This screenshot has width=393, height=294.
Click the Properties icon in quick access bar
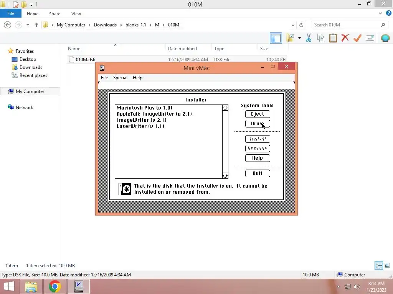pyautogui.click(x=16, y=4)
